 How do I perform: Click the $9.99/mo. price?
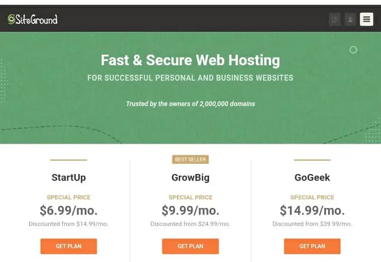point(190,211)
